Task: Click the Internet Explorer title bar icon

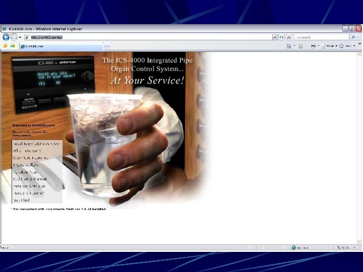Action: point(4,29)
